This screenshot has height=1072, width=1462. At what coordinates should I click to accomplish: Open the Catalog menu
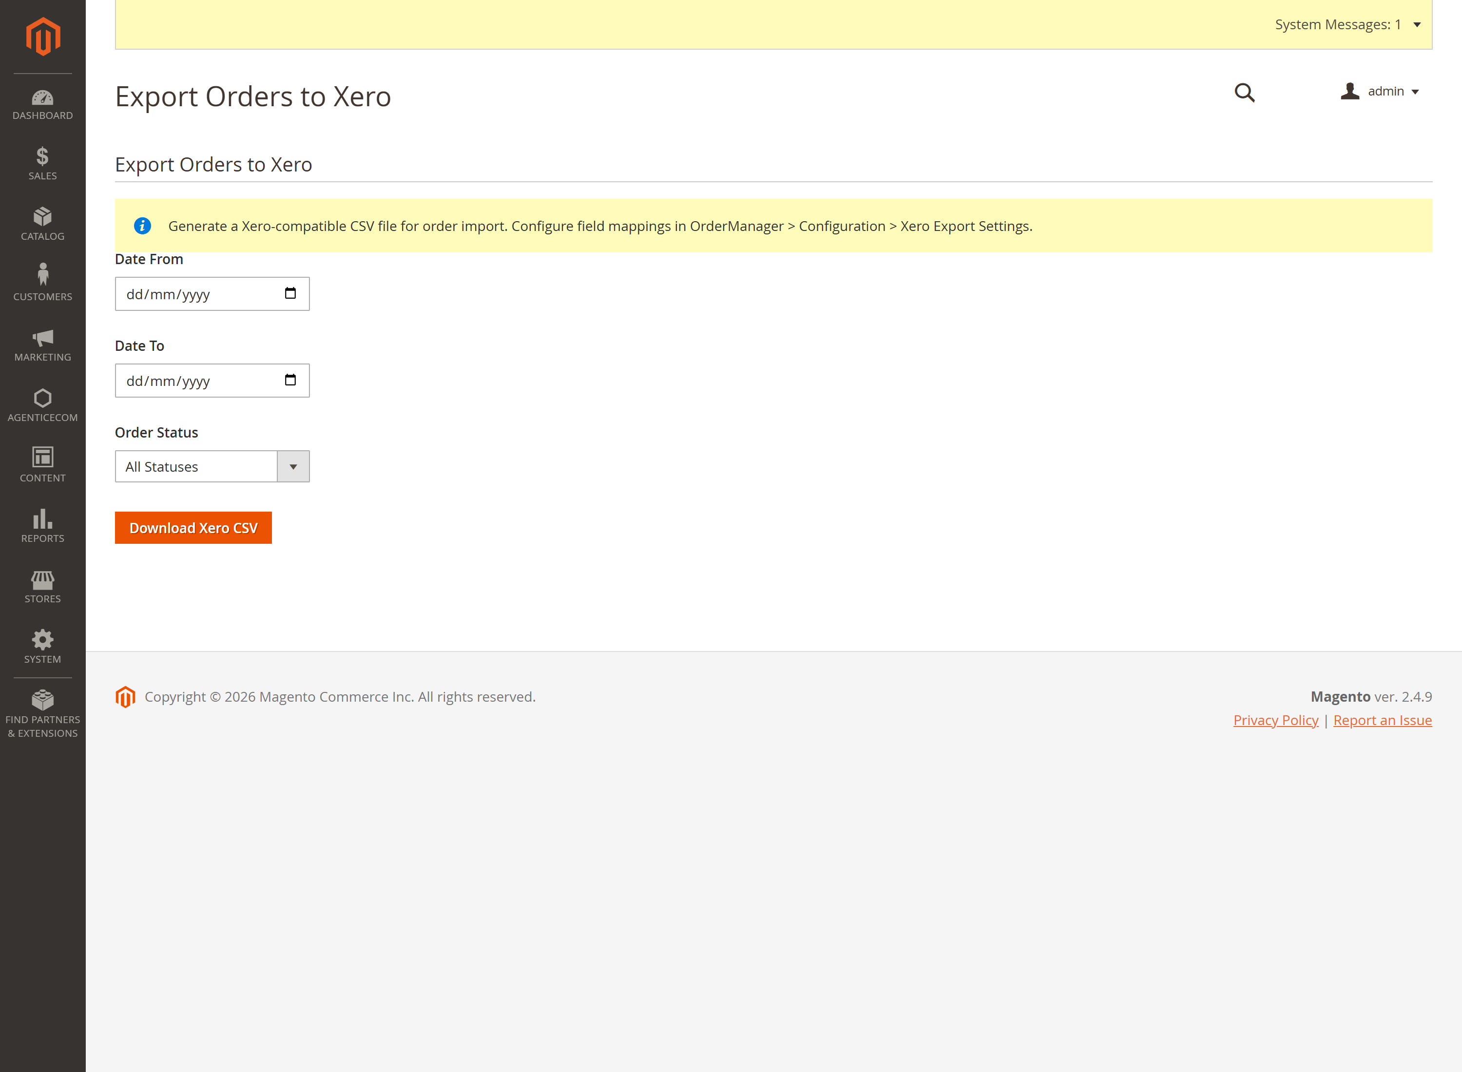click(43, 224)
